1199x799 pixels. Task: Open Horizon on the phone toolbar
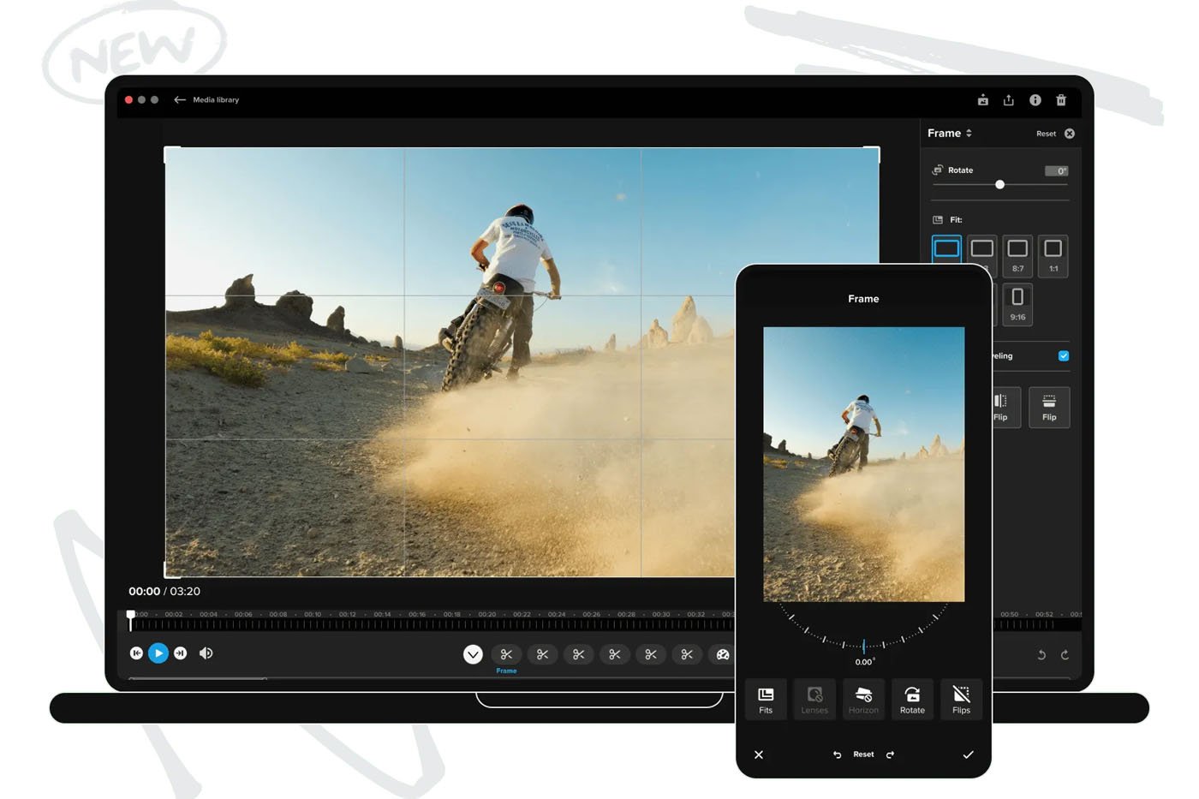pyautogui.click(x=863, y=700)
